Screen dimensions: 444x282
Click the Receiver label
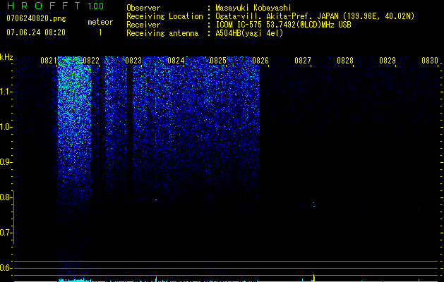pos(143,25)
